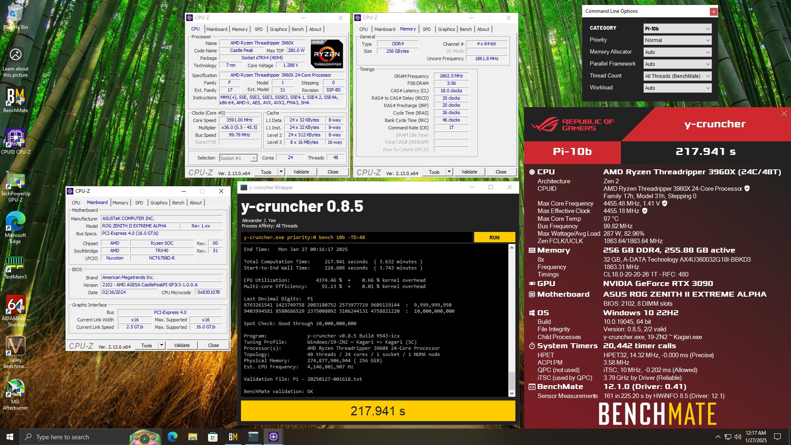791x445 pixels.
Task: Close the Command Line Options window
Action: pos(714,12)
